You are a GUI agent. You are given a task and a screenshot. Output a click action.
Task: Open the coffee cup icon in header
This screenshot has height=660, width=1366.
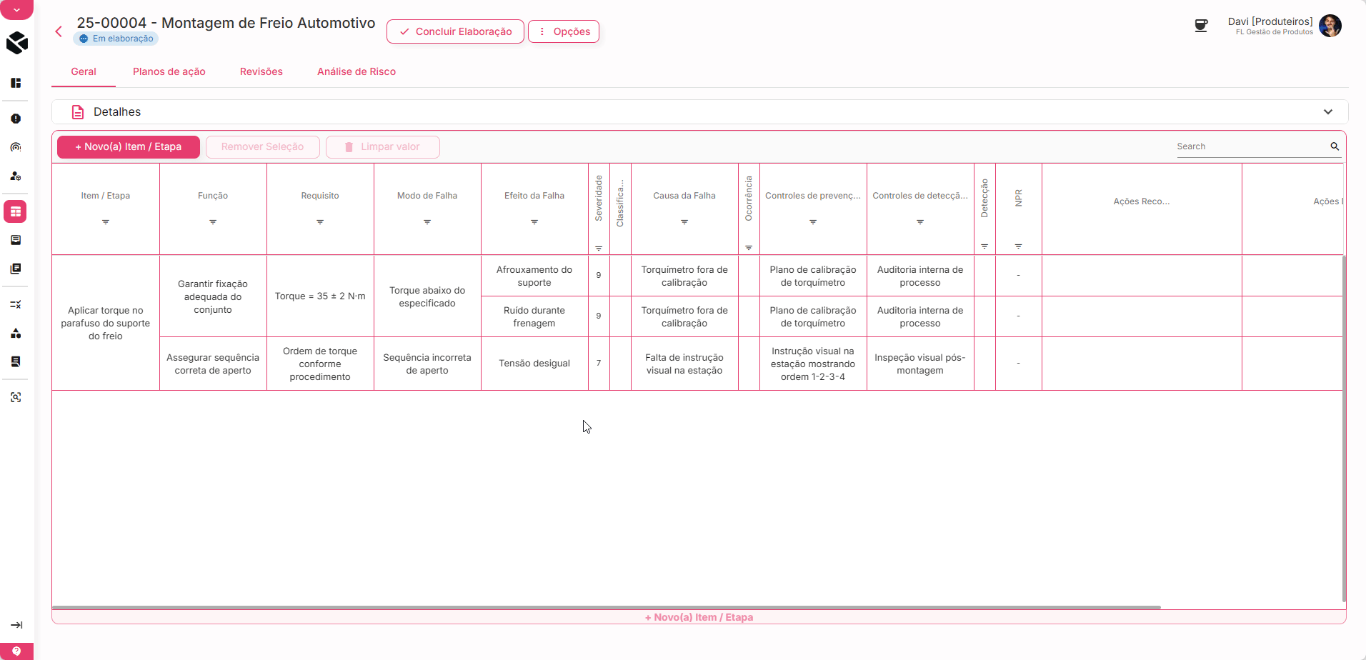1201,26
